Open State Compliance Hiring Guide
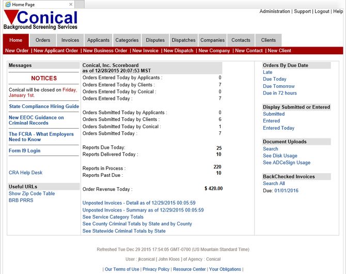 click(44, 106)
